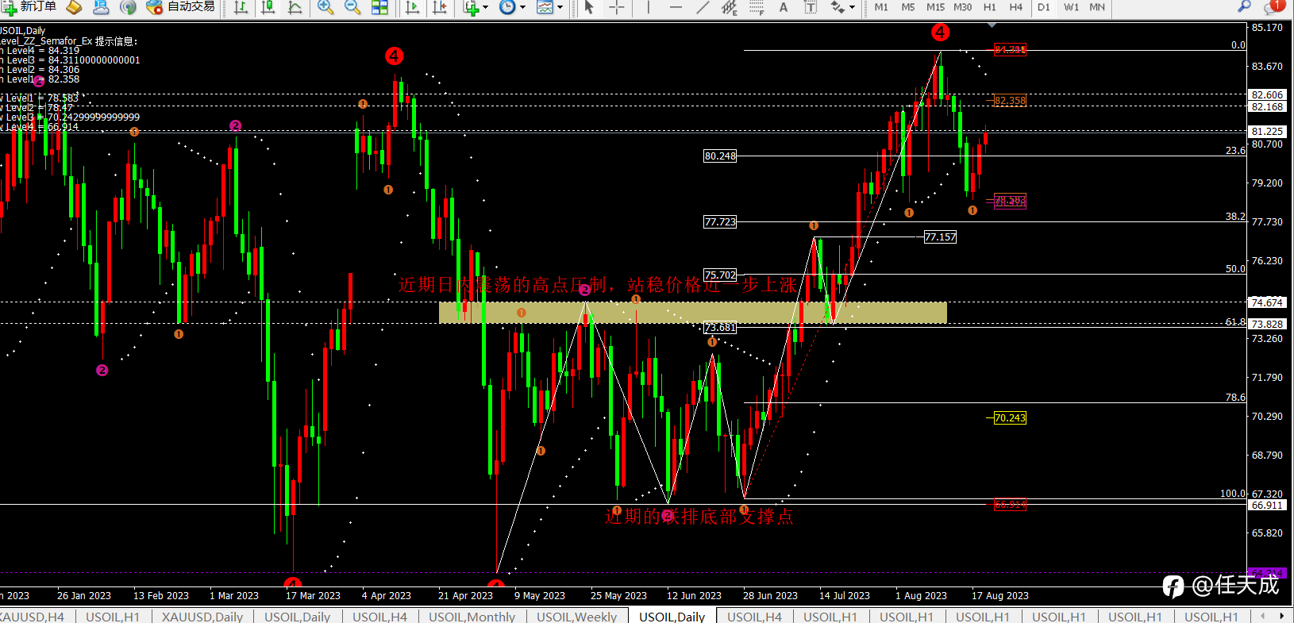Image resolution: width=1294 pixels, height=623 pixels.
Task: Select the text label 'T' tool
Action: [x=811, y=7]
